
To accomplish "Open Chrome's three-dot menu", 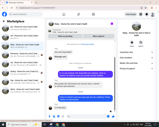I will [x=156, y=8].
